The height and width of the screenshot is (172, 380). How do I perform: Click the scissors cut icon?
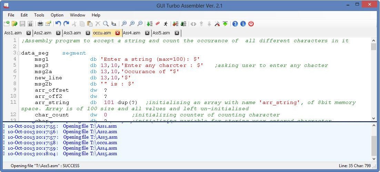coord(74,24)
